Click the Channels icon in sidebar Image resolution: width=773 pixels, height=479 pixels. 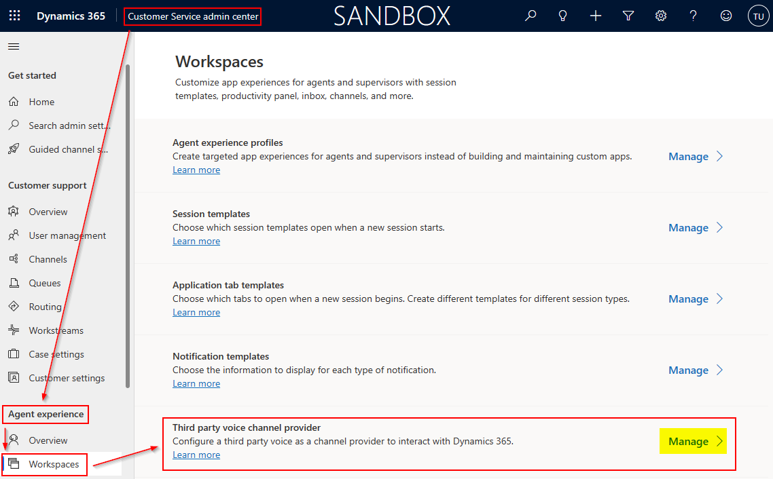[14, 258]
